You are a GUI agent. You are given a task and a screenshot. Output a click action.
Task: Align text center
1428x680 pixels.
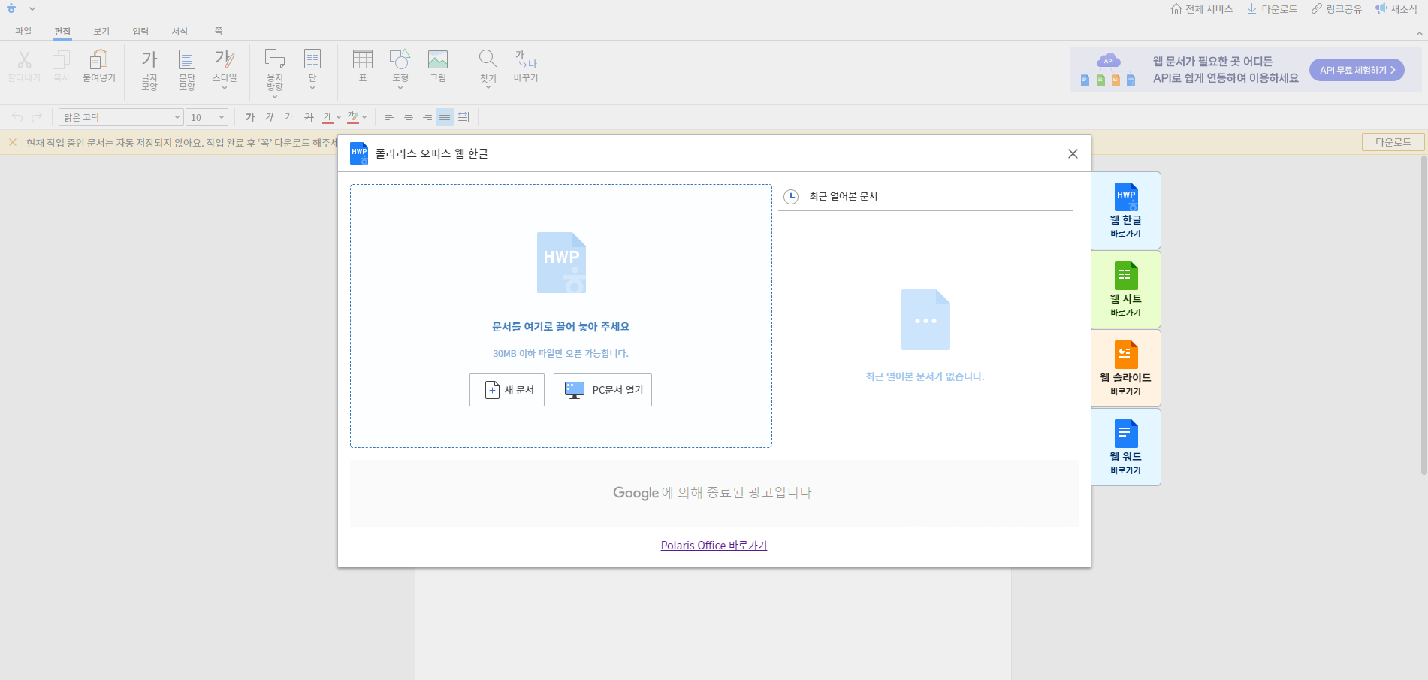pos(409,117)
